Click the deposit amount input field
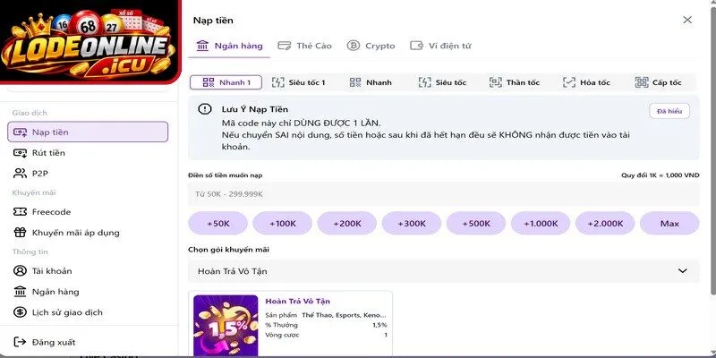Image resolution: width=716 pixels, height=358 pixels. click(x=443, y=194)
